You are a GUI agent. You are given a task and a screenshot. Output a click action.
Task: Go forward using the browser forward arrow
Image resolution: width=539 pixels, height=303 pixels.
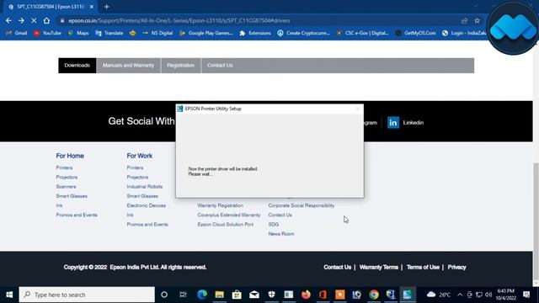point(21,20)
